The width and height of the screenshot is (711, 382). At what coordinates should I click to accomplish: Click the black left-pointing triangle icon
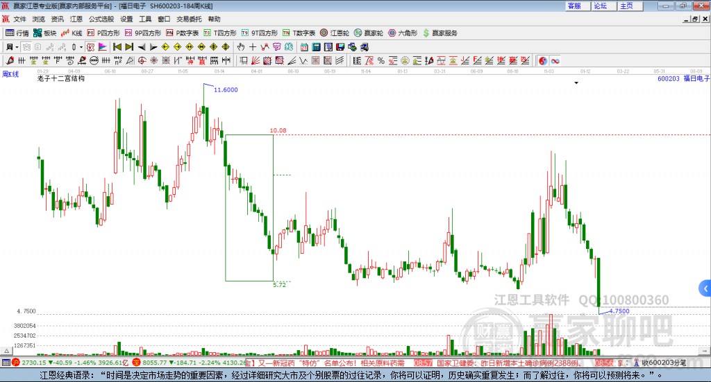[x=142, y=47]
